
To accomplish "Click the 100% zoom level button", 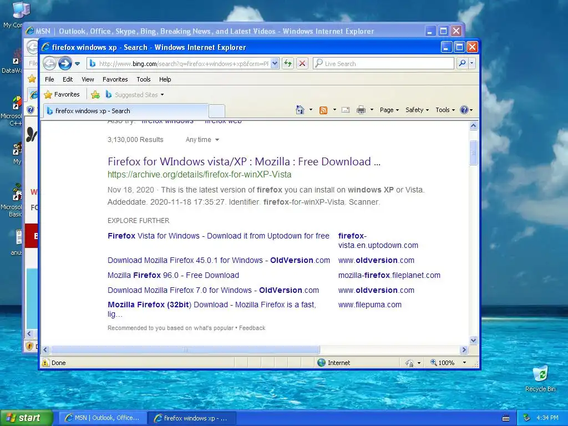I will pos(442,363).
